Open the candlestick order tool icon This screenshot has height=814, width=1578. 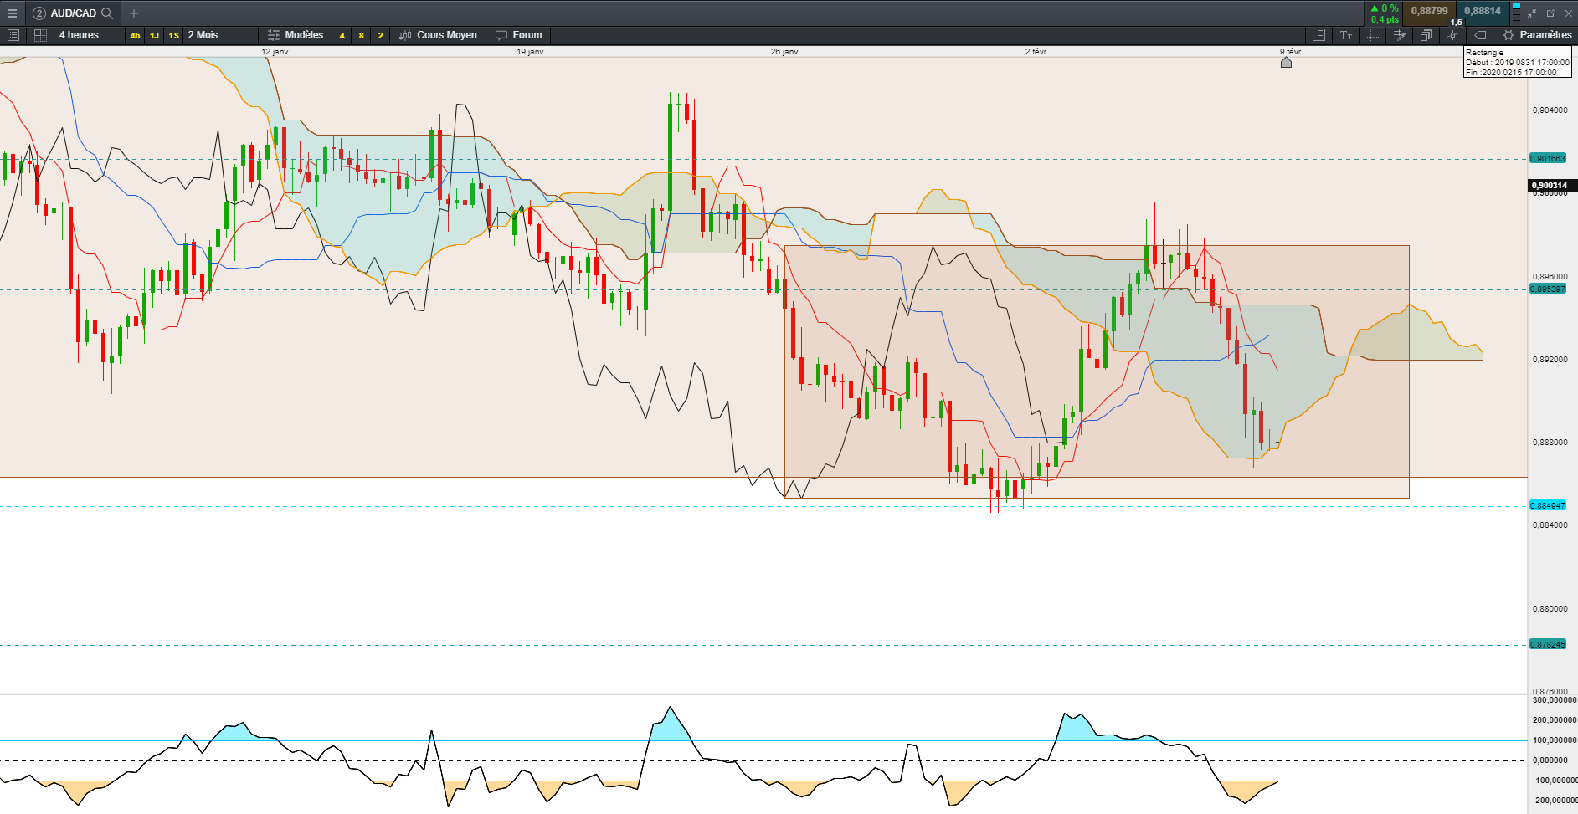pos(1453,35)
